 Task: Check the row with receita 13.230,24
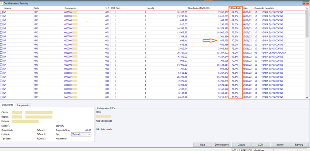(x=2, y=16)
